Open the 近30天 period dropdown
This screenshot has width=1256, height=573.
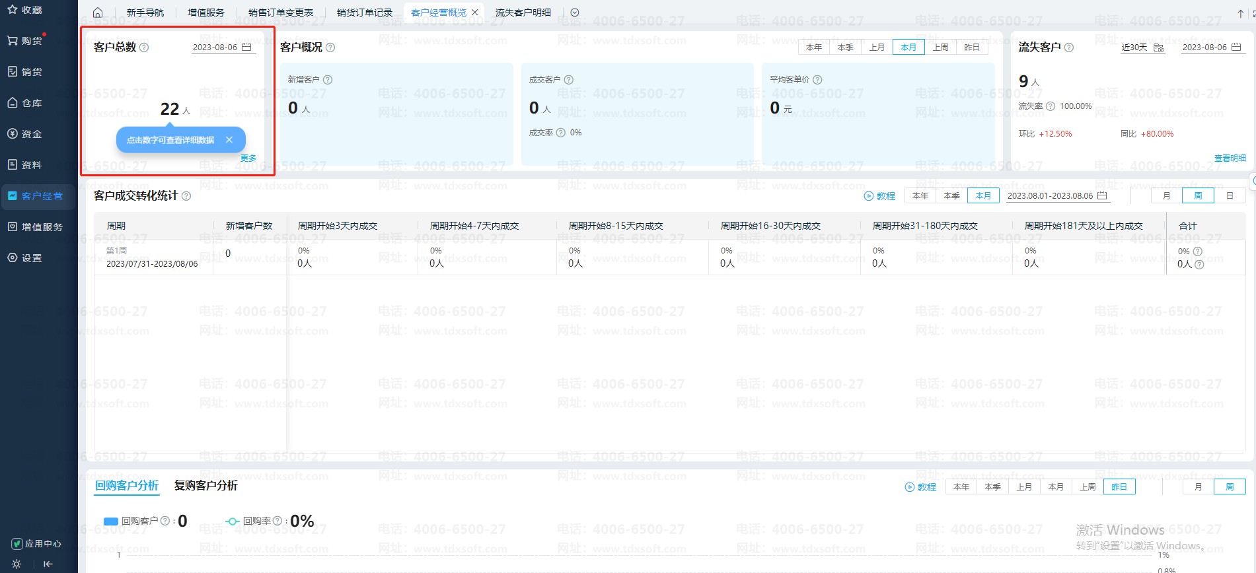[x=1142, y=48]
